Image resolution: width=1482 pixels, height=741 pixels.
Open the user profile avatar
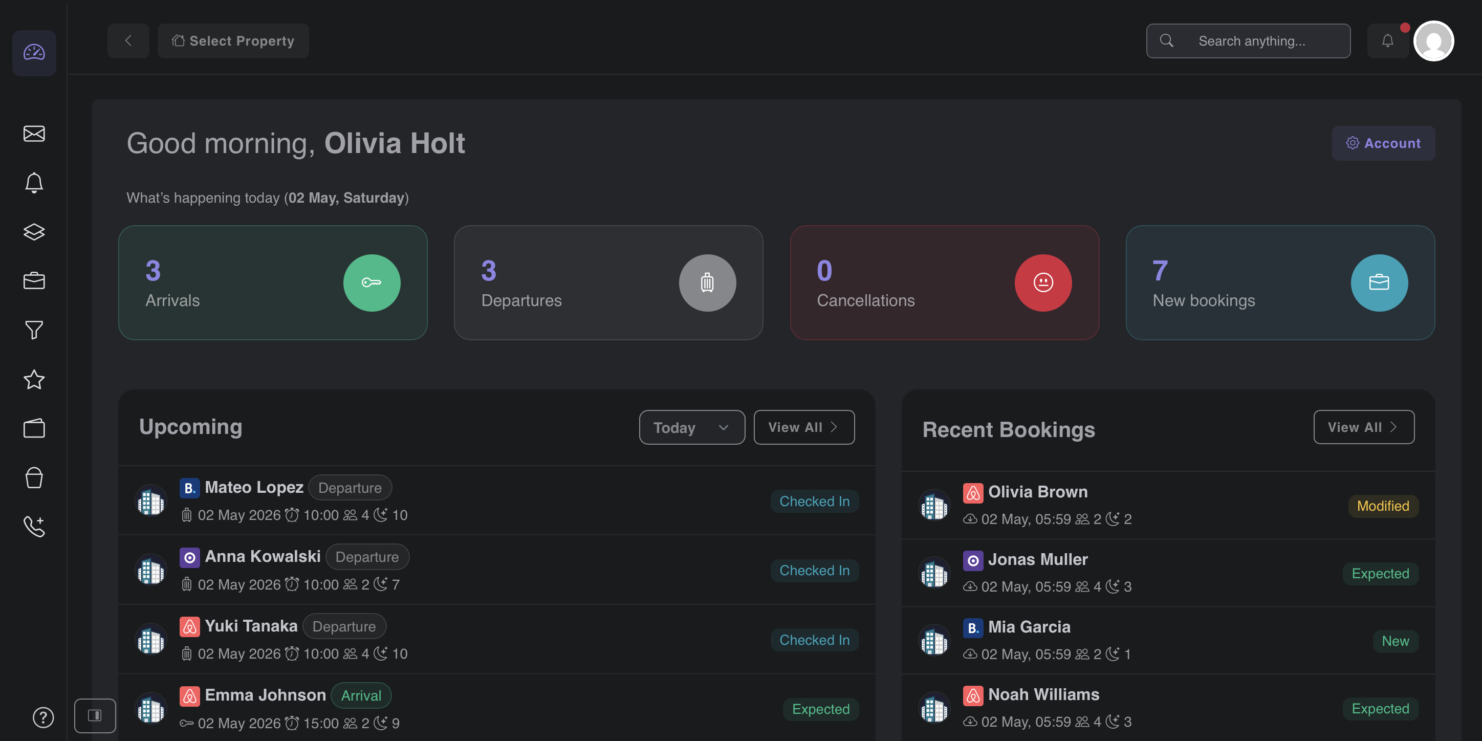point(1434,41)
